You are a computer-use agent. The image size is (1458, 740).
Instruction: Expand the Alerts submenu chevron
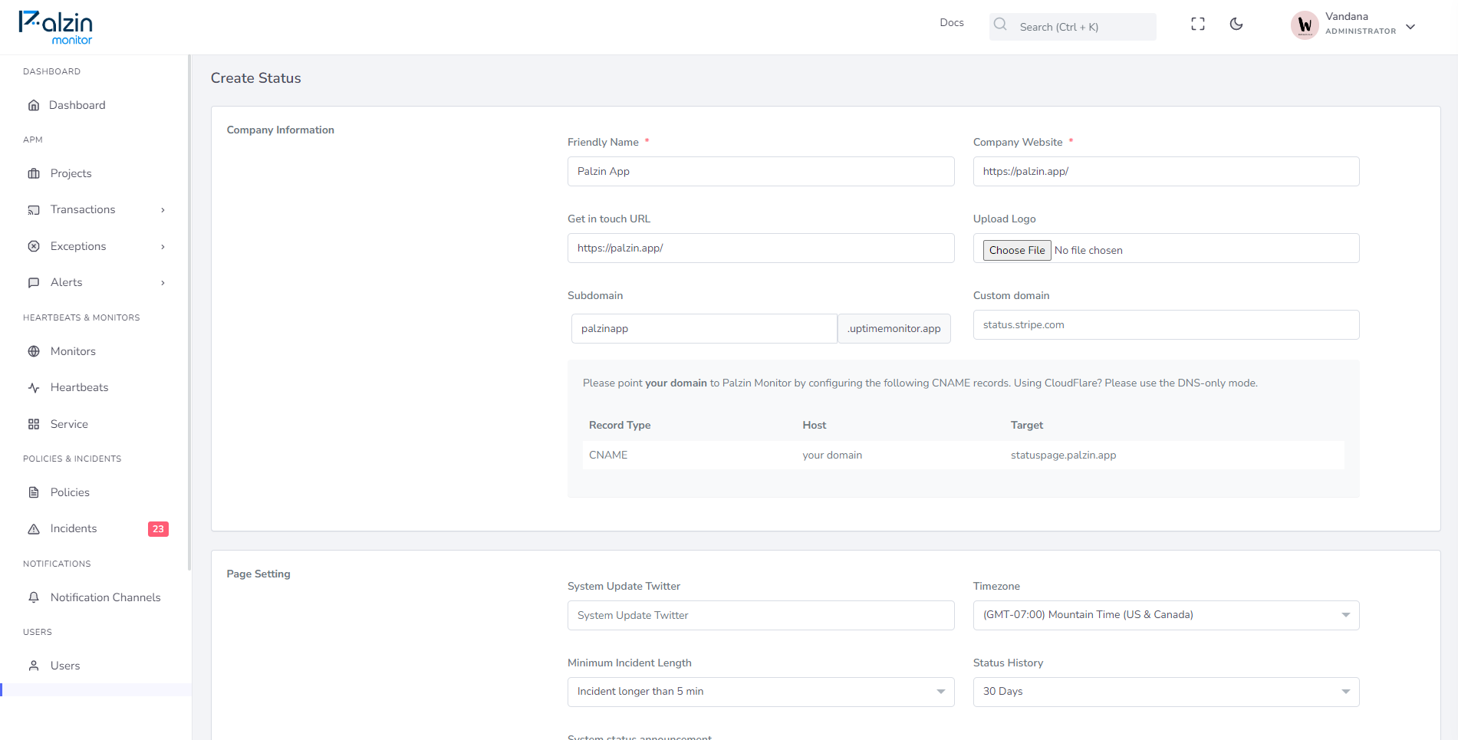(163, 283)
